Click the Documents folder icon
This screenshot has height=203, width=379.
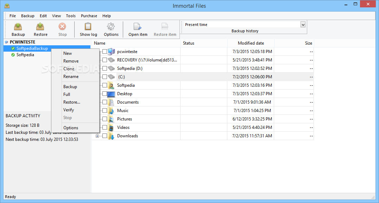(111, 102)
